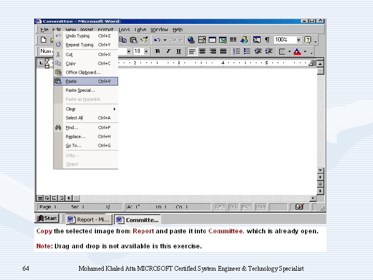Click Insert Excel Worksheet icon
This screenshot has height=280, width=373.
click(223, 40)
